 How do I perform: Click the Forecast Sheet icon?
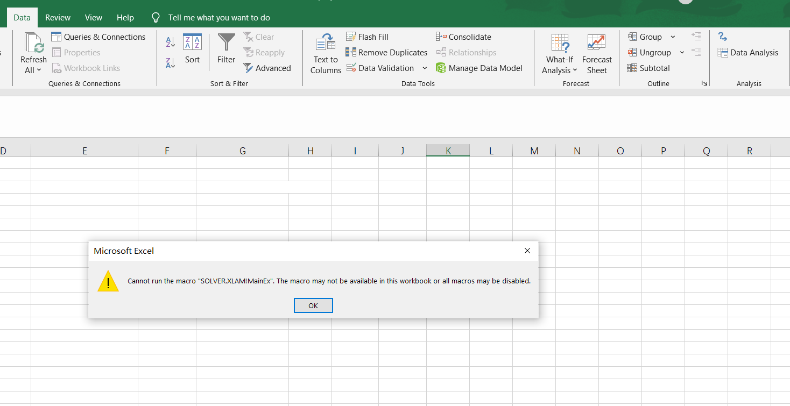point(597,51)
